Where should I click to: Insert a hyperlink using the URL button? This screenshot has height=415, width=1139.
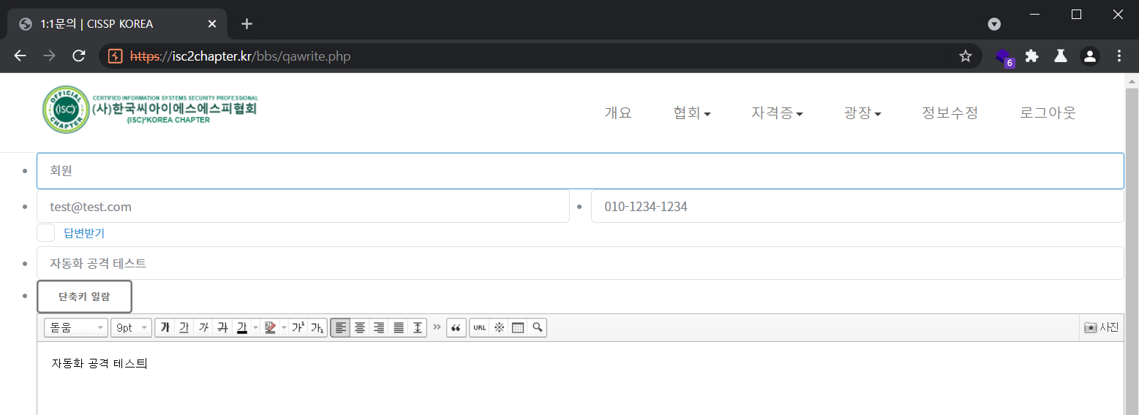[480, 328]
